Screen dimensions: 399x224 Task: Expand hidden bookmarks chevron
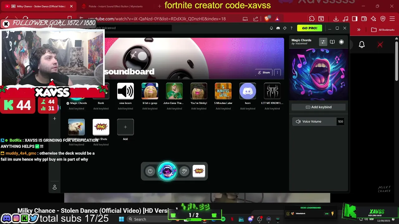[359, 30]
